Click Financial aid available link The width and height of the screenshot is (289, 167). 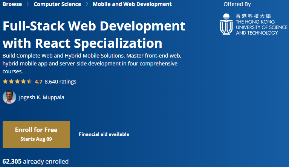point(104,134)
